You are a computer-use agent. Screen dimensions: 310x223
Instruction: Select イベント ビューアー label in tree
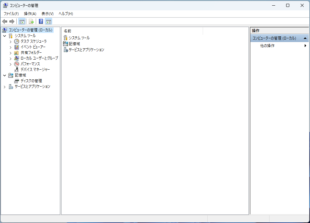[33, 47]
